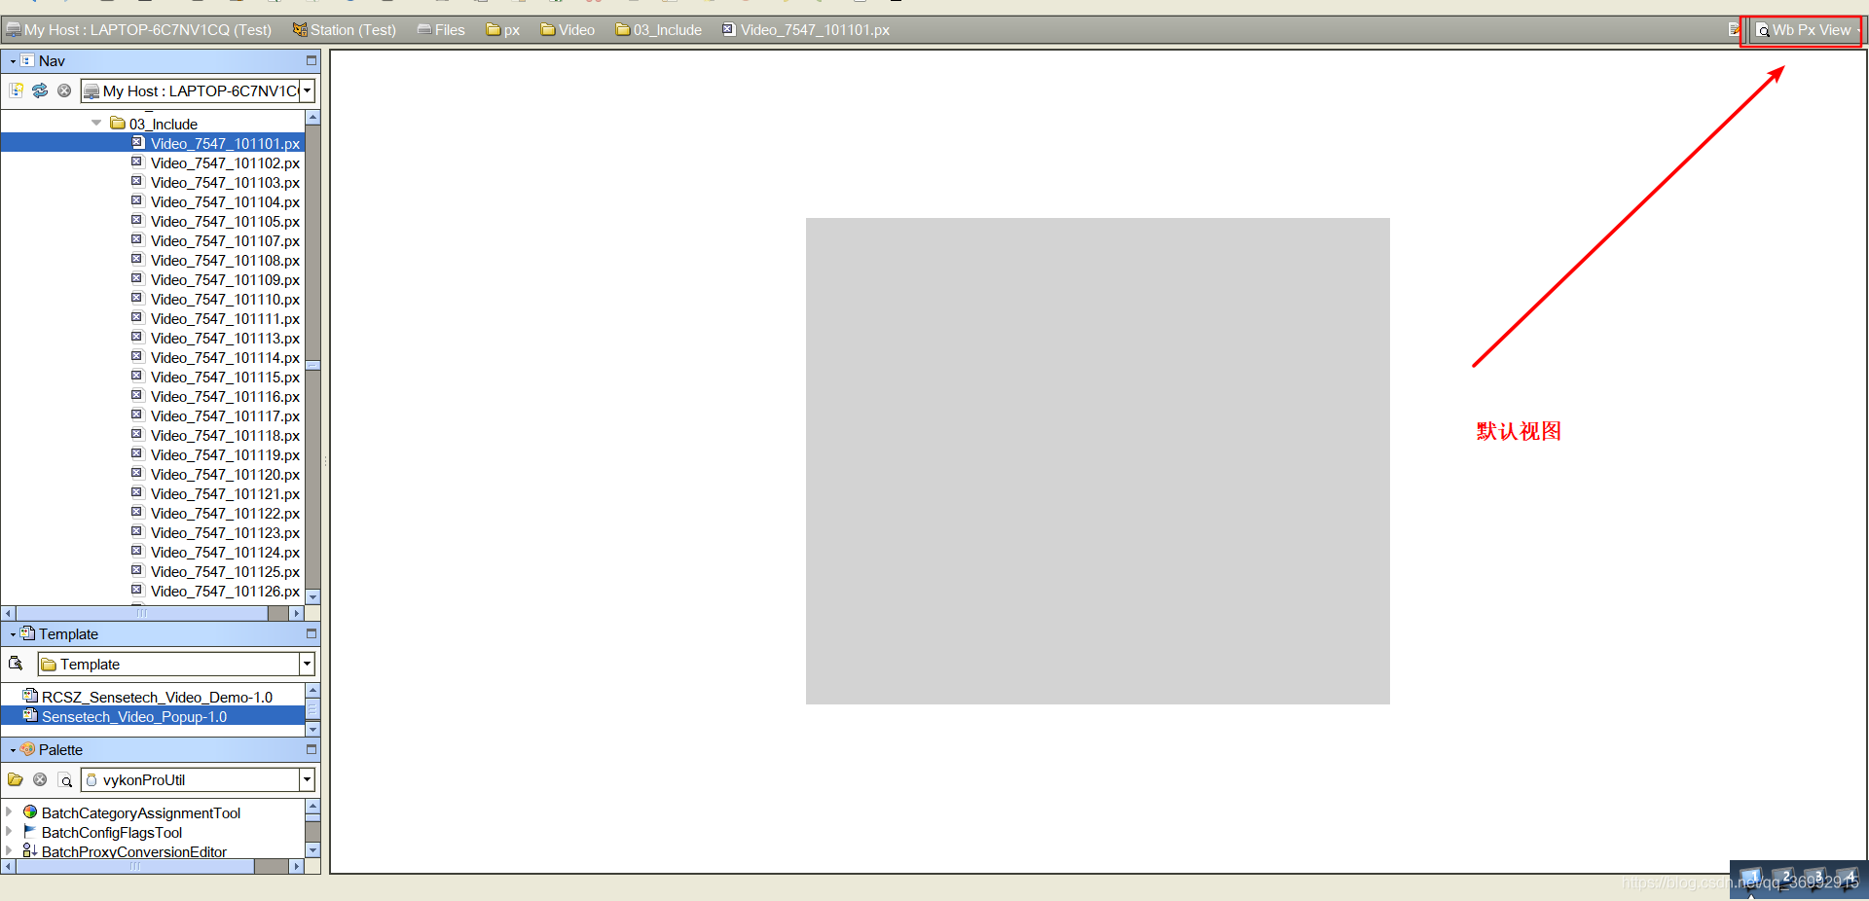Select Video_7547_101123.px in Nav tree
Screen dimensions: 1869x901
point(225,532)
